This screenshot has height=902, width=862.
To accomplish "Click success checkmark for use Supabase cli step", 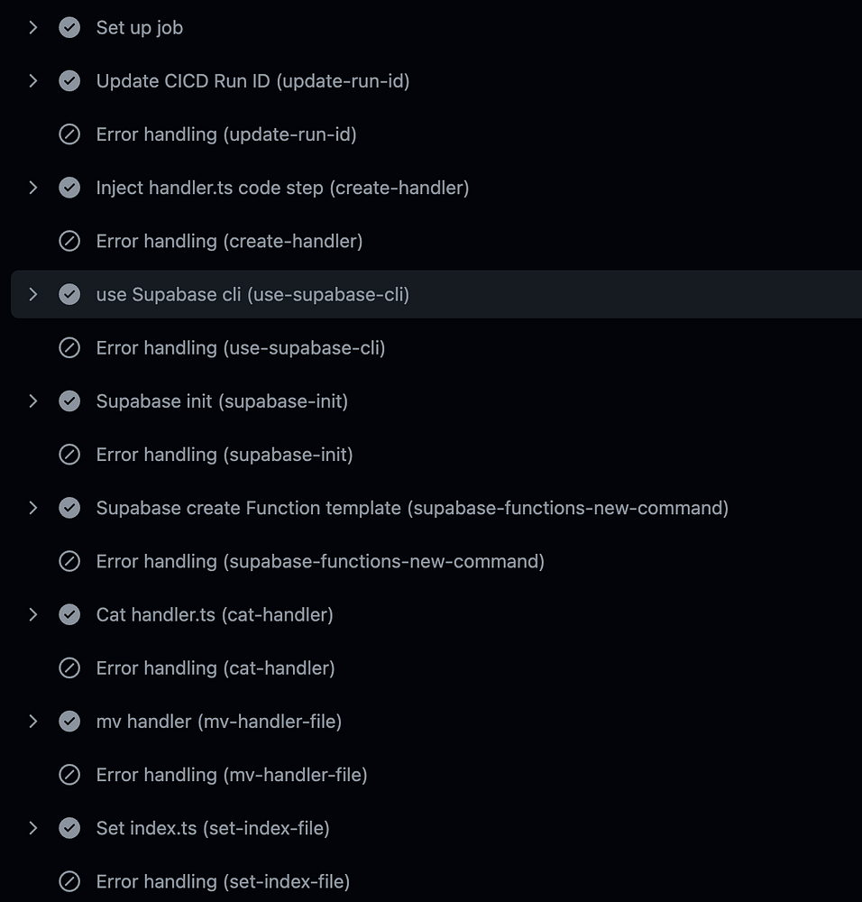I will pyautogui.click(x=69, y=294).
